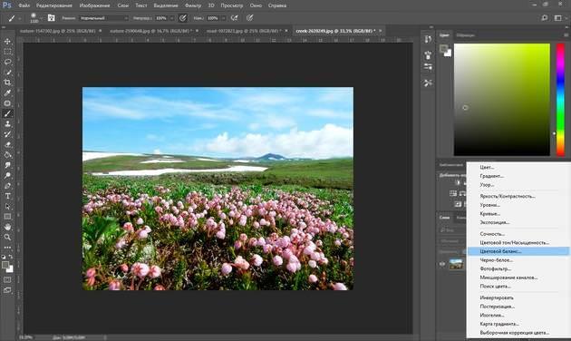The width and height of the screenshot is (571, 341).
Task: Select the Zoom magnifier tool
Action: click(7, 238)
